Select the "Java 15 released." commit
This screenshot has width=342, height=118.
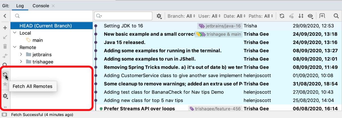point(125,43)
